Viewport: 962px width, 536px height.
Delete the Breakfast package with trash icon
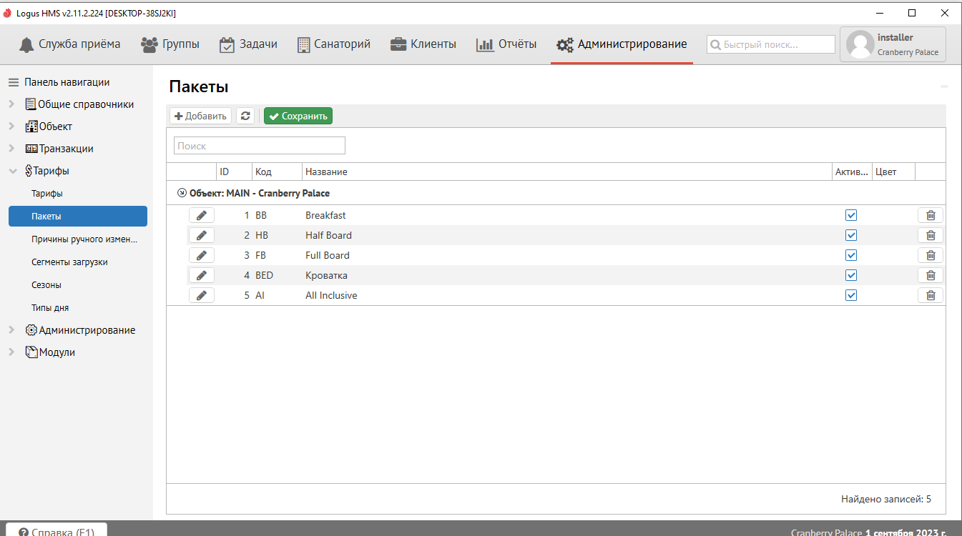(931, 215)
